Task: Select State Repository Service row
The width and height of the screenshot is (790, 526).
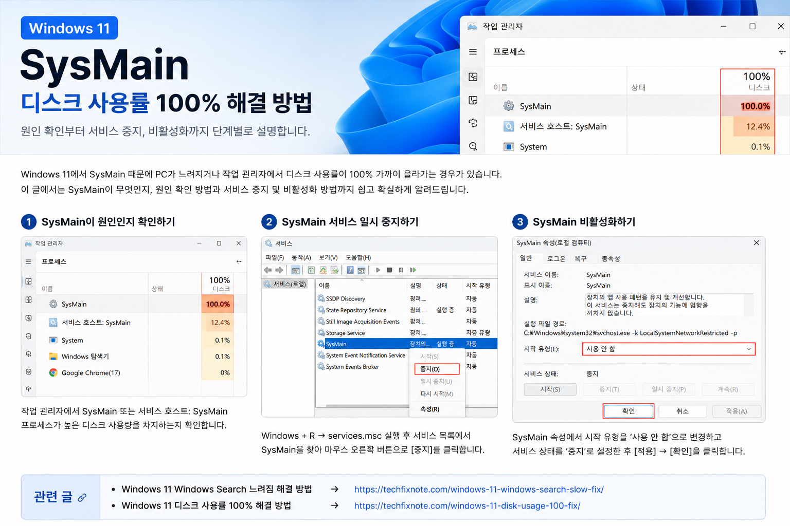Action: tap(406, 310)
